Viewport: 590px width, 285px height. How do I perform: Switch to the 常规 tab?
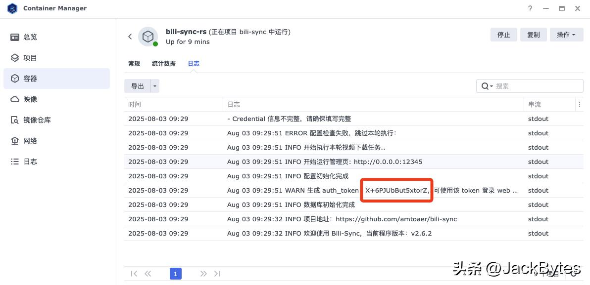(134, 63)
